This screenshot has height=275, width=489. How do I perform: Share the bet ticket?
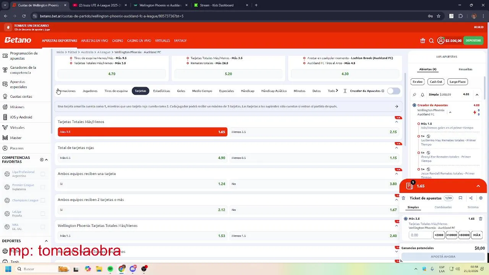[x=471, y=198]
